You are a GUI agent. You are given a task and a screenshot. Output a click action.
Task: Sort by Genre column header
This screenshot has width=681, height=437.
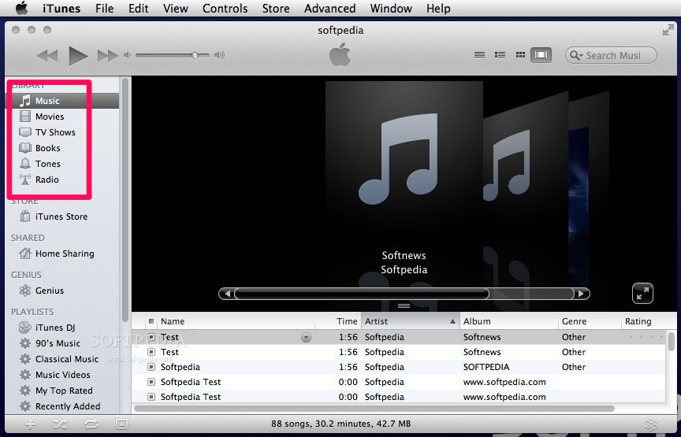click(x=590, y=321)
